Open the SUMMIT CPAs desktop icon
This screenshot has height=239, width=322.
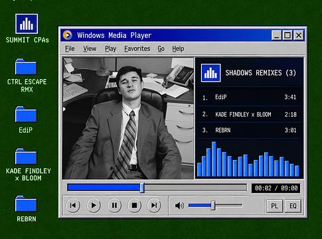click(27, 24)
